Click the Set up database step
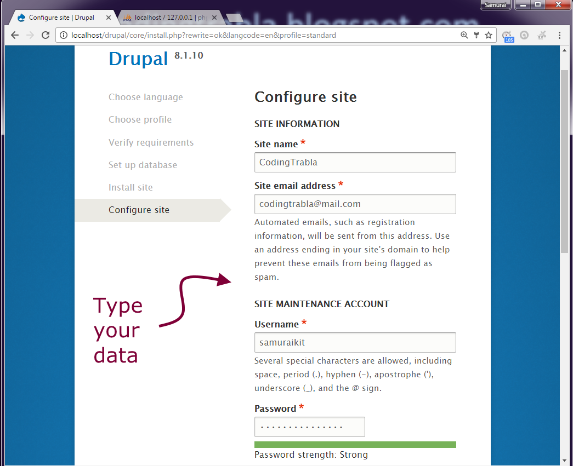This screenshot has height=466, width=573. [x=143, y=165]
